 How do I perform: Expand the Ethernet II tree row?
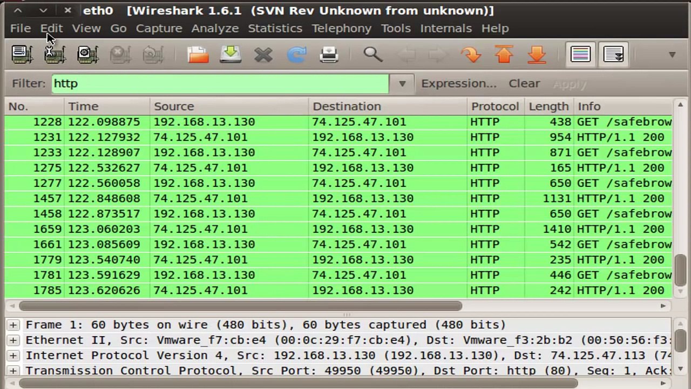pos(13,340)
